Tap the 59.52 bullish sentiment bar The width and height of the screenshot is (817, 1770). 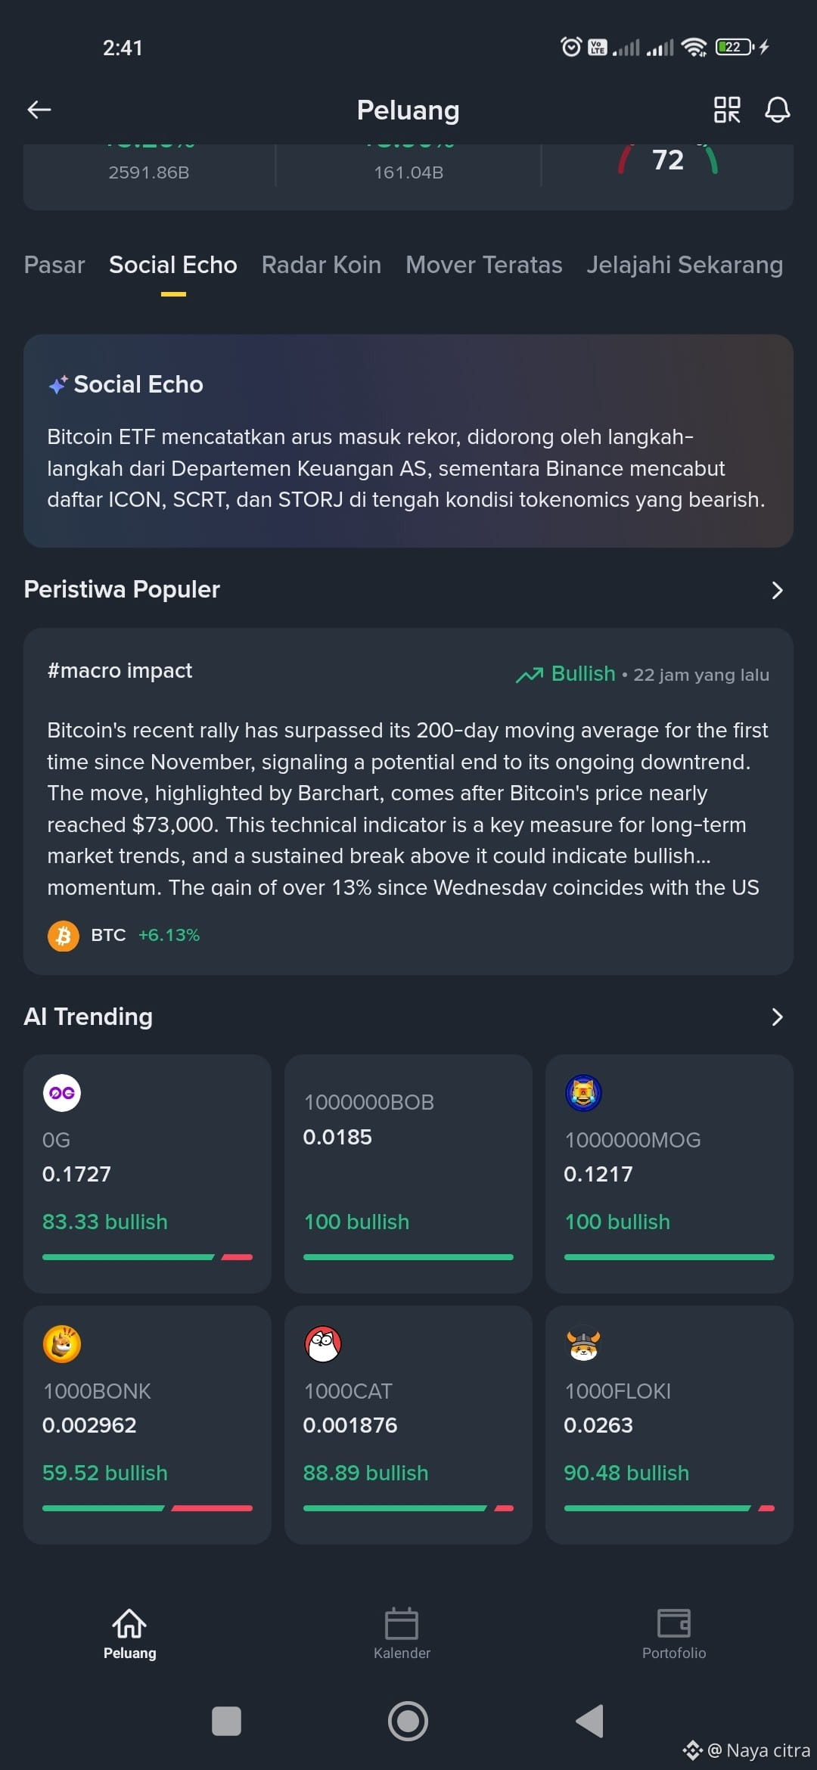click(x=148, y=1508)
